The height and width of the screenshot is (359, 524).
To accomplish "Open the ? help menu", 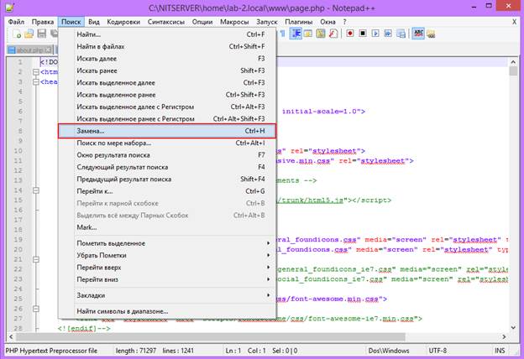I will tap(344, 22).
